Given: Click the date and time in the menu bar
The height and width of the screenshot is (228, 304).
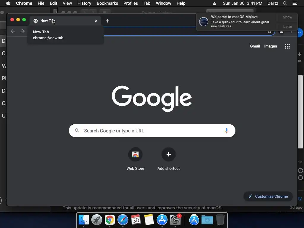Looking at the screenshot, I should click(x=243, y=3).
